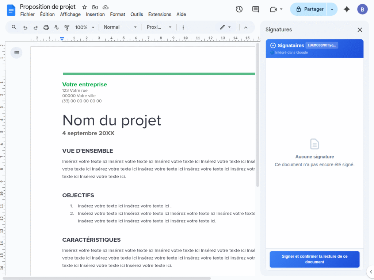Open the 100% zoom dropdown
Screen dimensions: 374x280
point(85,27)
